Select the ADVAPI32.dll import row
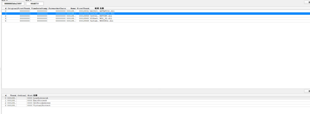Screen dimensions: 310x114 coord(156,11)
